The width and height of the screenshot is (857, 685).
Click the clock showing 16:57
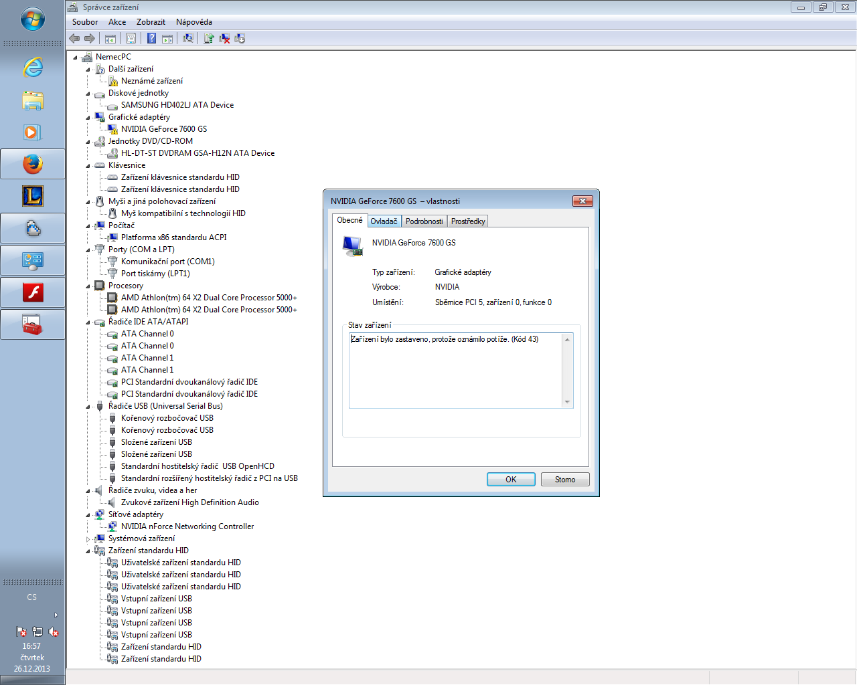(31, 646)
